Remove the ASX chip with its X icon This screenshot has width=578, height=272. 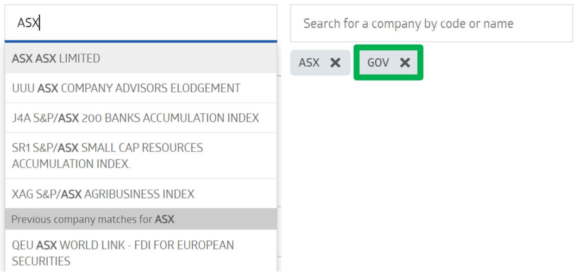click(x=335, y=63)
